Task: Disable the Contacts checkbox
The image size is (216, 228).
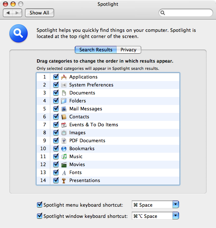Action: point(56,117)
